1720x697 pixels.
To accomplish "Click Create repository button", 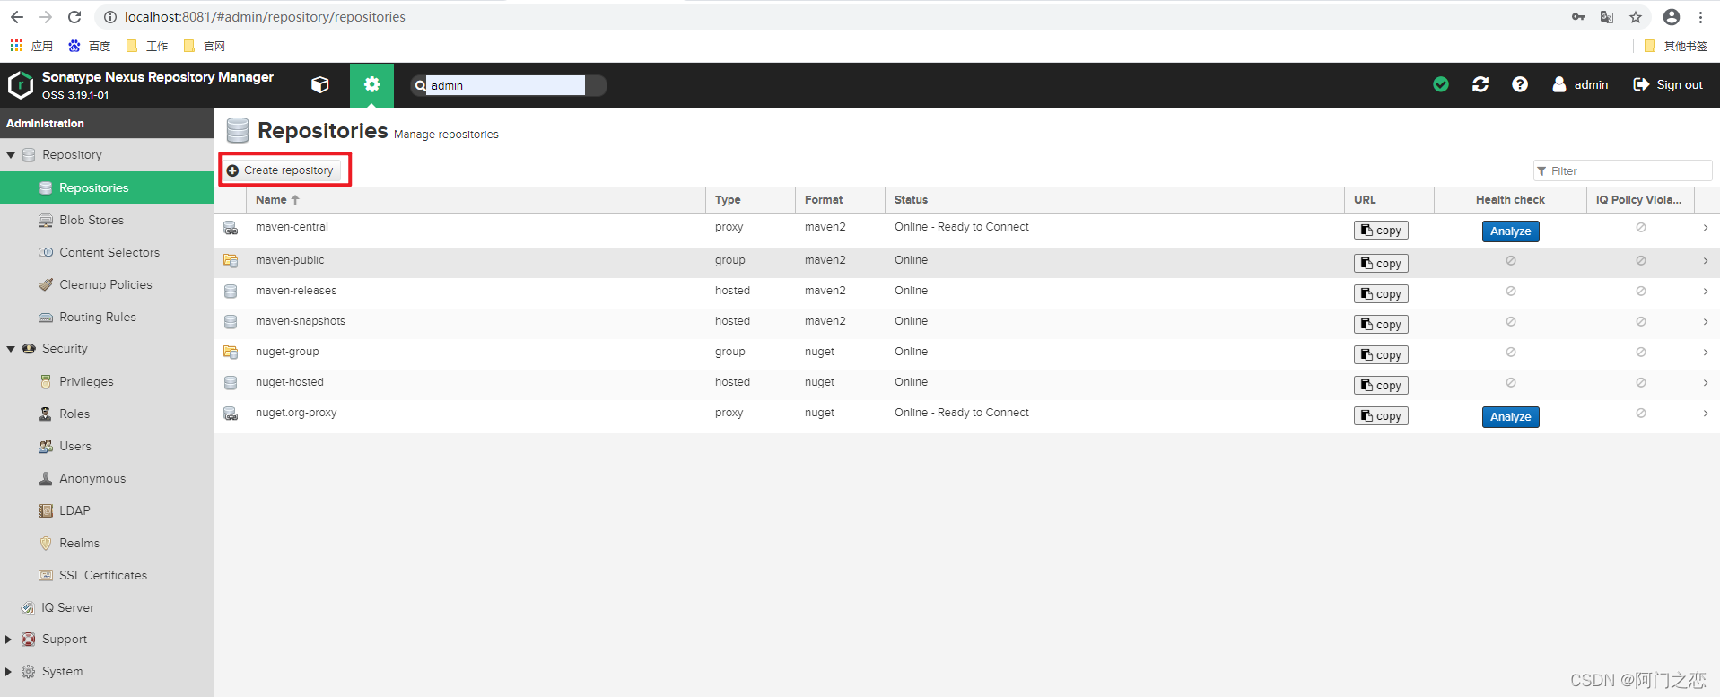I will [281, 170].
